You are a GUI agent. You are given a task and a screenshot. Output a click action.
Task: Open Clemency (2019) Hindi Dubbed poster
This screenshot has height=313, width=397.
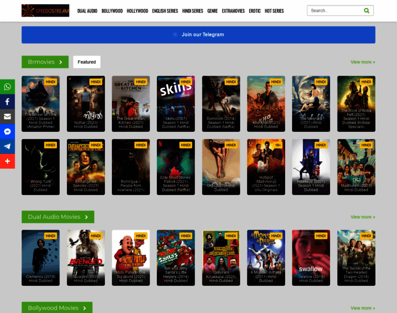[x=41, y=258]
